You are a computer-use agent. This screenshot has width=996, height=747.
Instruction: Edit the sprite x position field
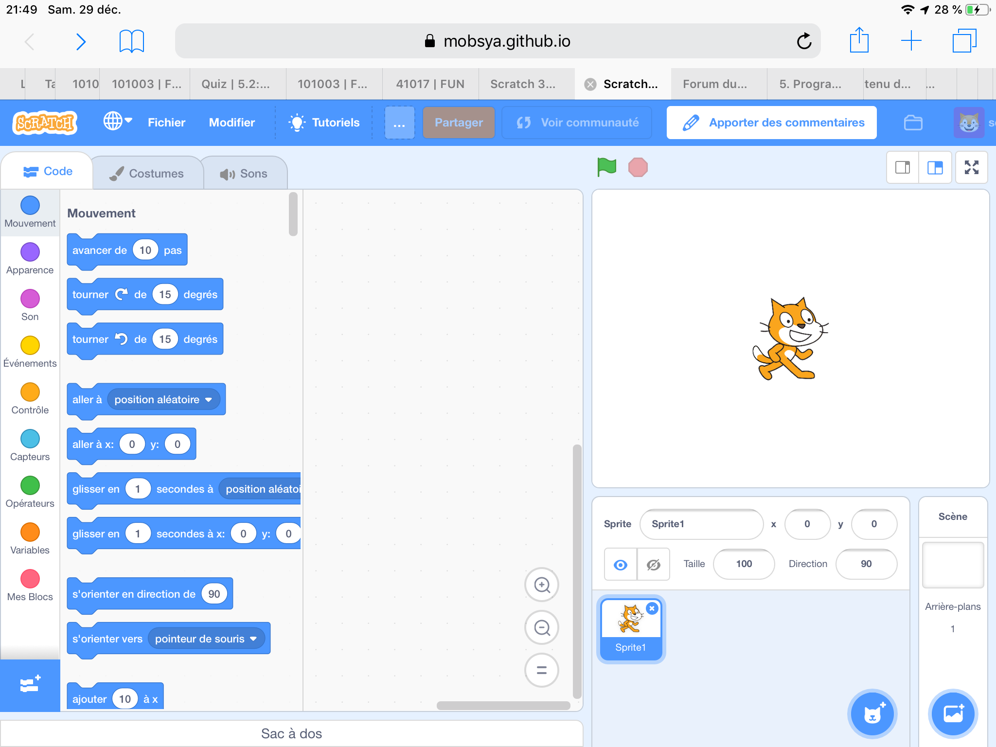click(807, 524)
